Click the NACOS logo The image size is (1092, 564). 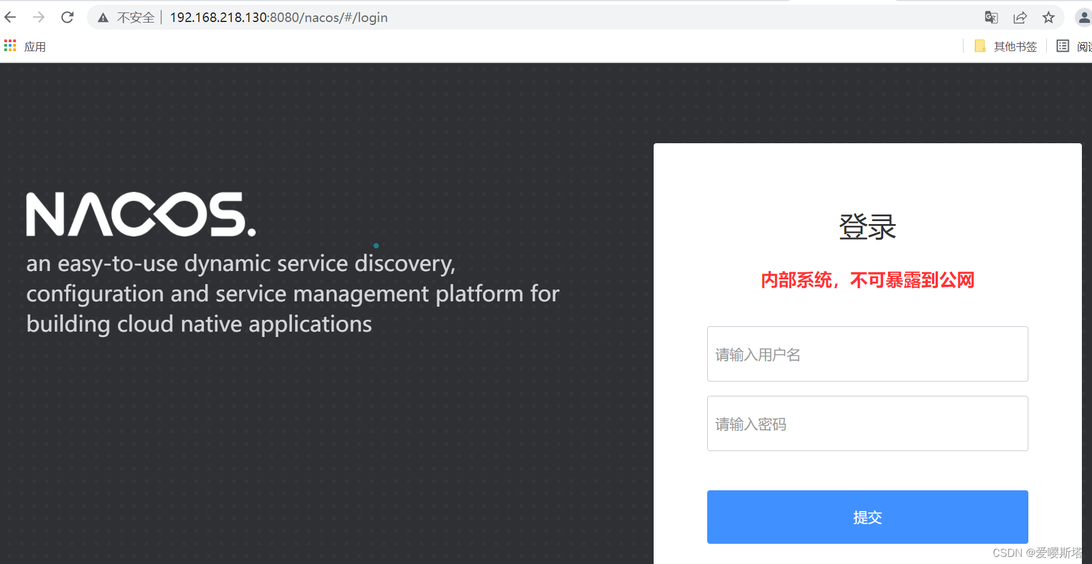pos(141,214)
